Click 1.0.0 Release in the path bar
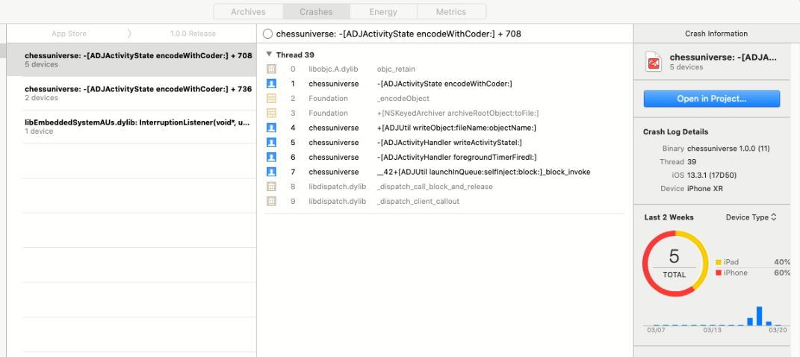This screenshot has width=800, height=357. point(193,34)
